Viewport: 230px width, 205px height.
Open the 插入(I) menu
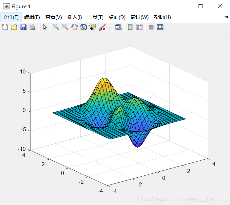coord(74,17)
